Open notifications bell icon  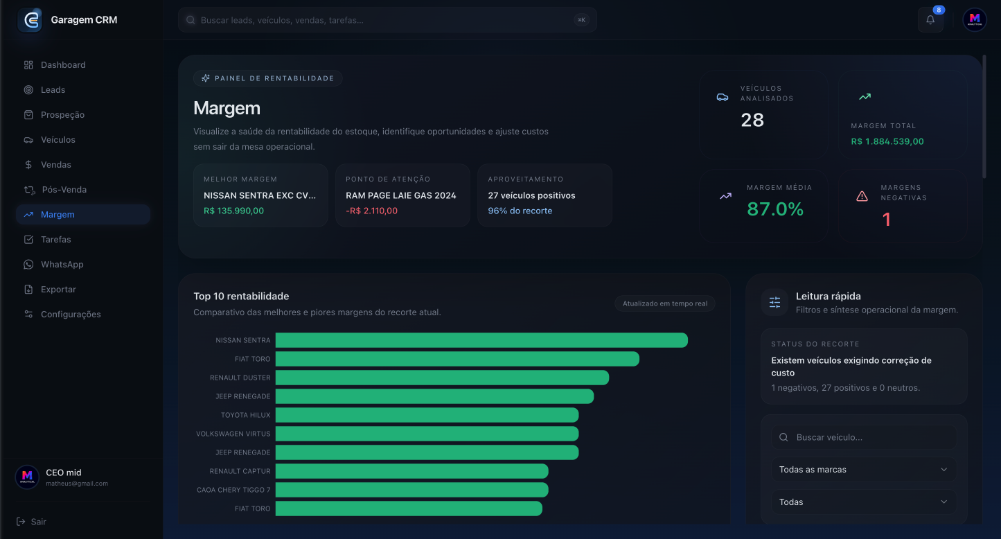tap(930, 20)
